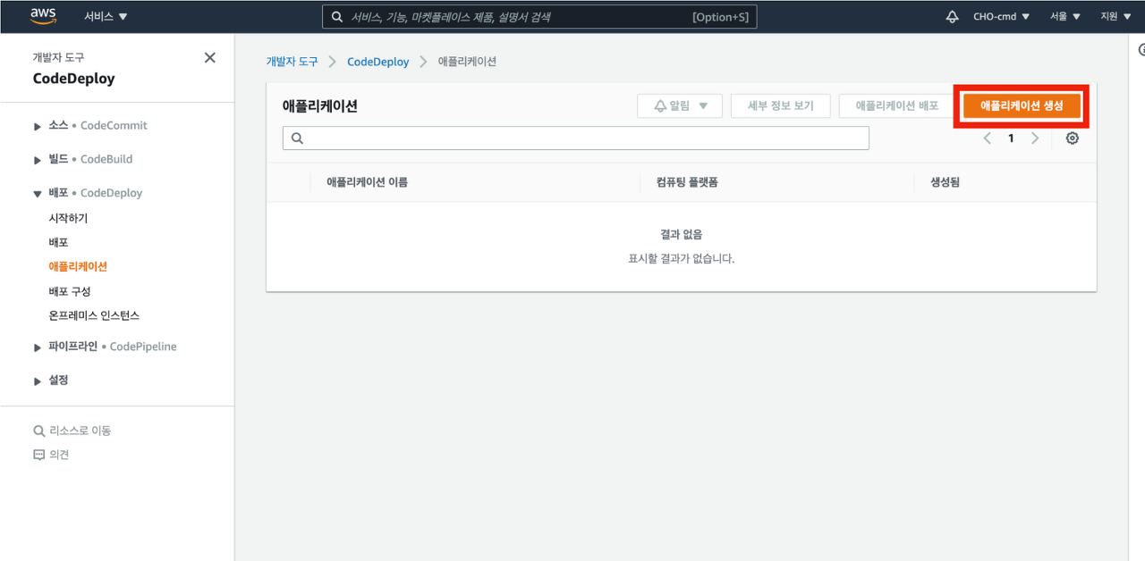Viewport: 1145px width, 561px height.
Task: Click 애플리케이션 배포 button
Action: pos(896,105)
